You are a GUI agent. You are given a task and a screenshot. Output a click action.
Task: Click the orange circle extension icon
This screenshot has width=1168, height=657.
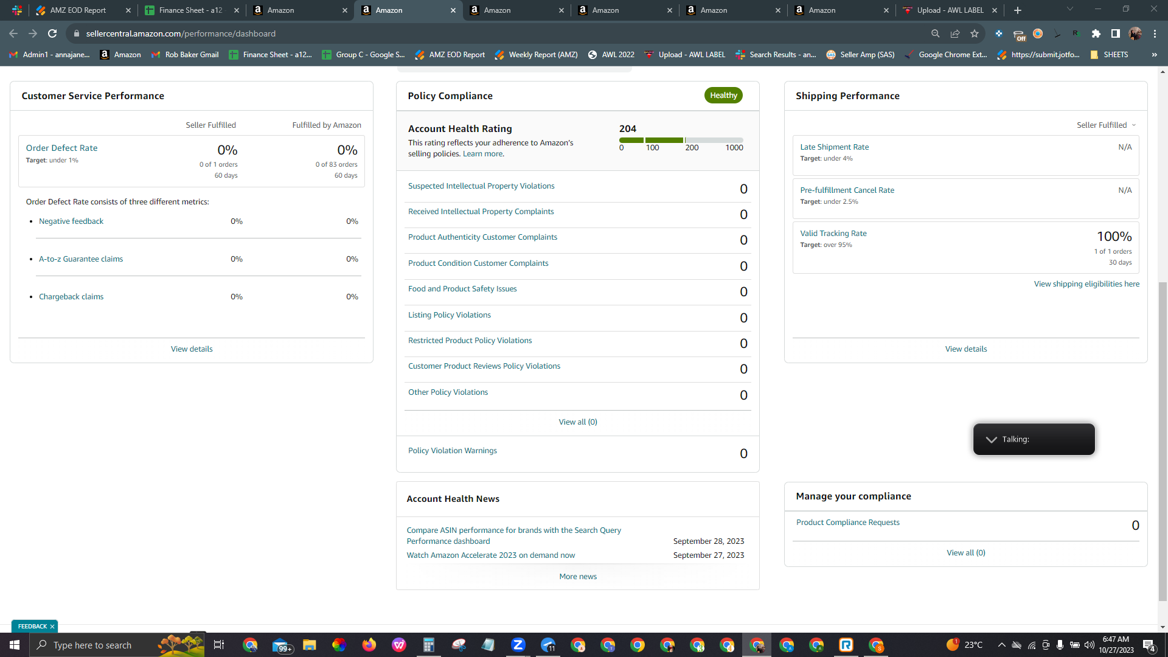click(1038, 33)
